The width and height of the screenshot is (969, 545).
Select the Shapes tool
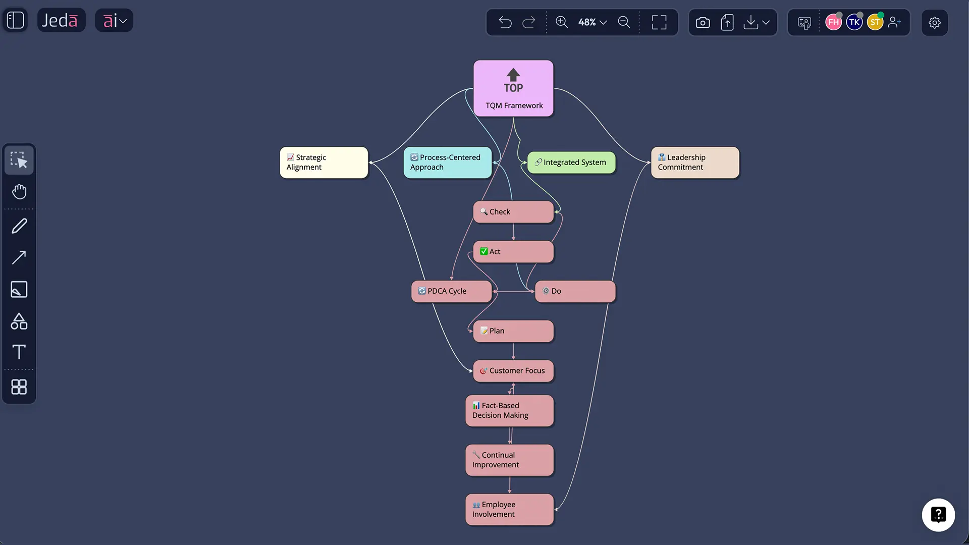(19, 321)
